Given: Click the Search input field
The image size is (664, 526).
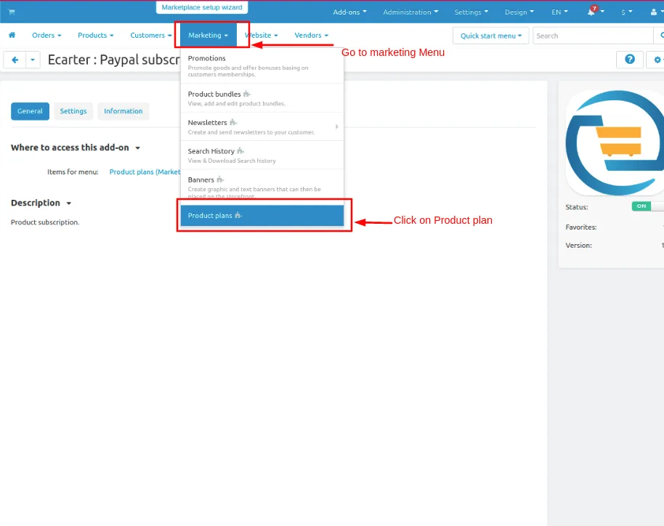Looking at the screenshot, I should [x=593, y=36].
